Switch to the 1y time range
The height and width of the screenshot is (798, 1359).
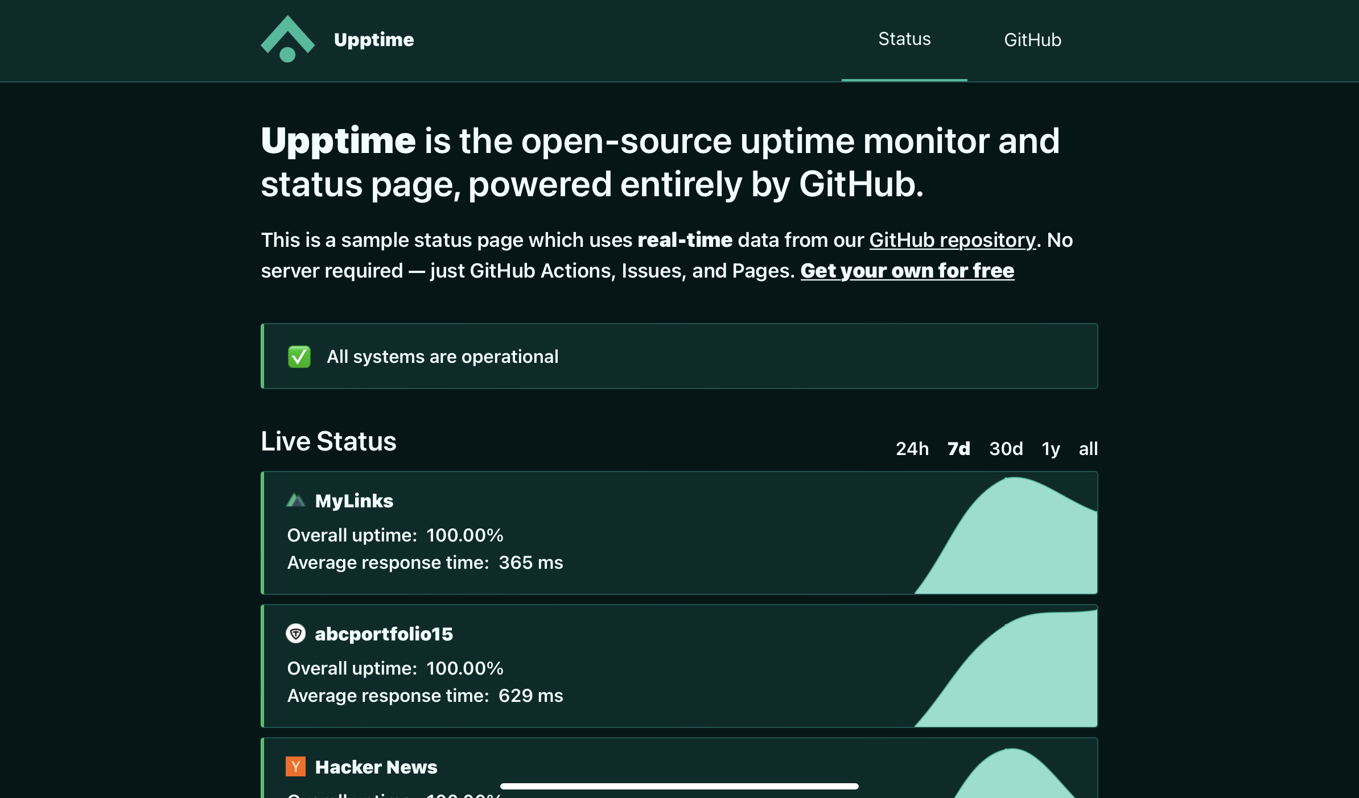click(1051, 449)
